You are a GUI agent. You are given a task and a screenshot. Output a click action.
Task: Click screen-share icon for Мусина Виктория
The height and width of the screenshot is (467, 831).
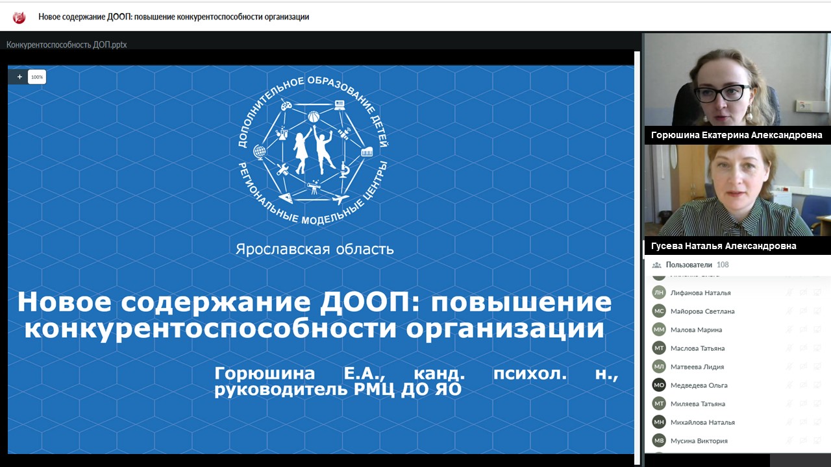(817, 440)
